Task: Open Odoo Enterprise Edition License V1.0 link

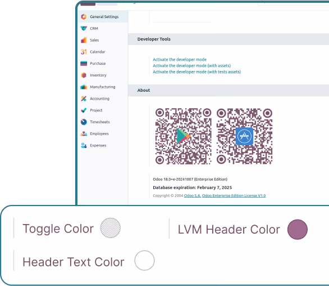Action: tap(234, 195)
